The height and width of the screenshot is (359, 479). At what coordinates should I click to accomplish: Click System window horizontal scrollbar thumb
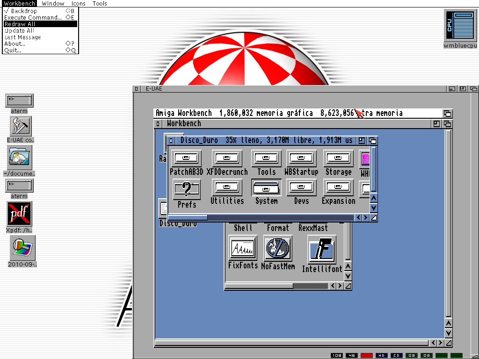click(259, 286)
